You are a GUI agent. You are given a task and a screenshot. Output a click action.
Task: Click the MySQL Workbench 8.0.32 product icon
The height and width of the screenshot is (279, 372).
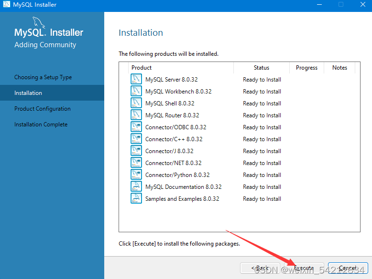136,91
